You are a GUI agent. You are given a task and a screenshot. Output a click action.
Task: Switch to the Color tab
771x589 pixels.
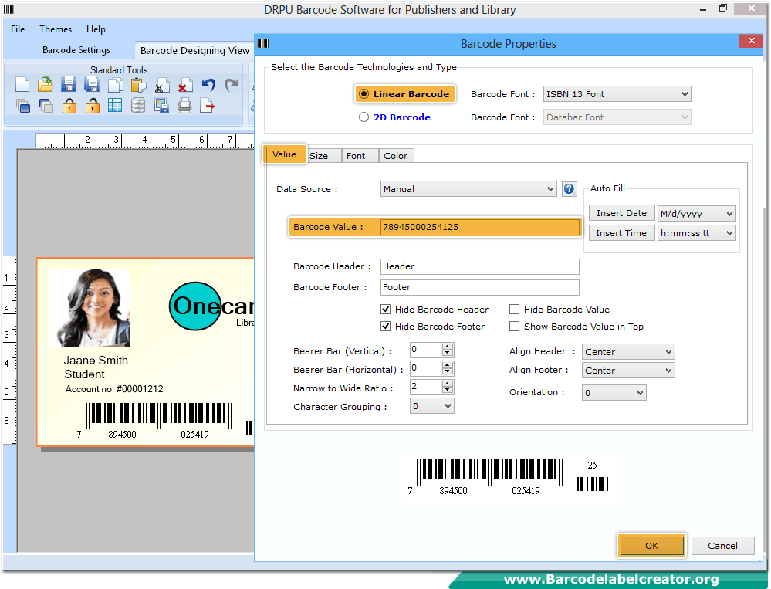pos(396,156)
